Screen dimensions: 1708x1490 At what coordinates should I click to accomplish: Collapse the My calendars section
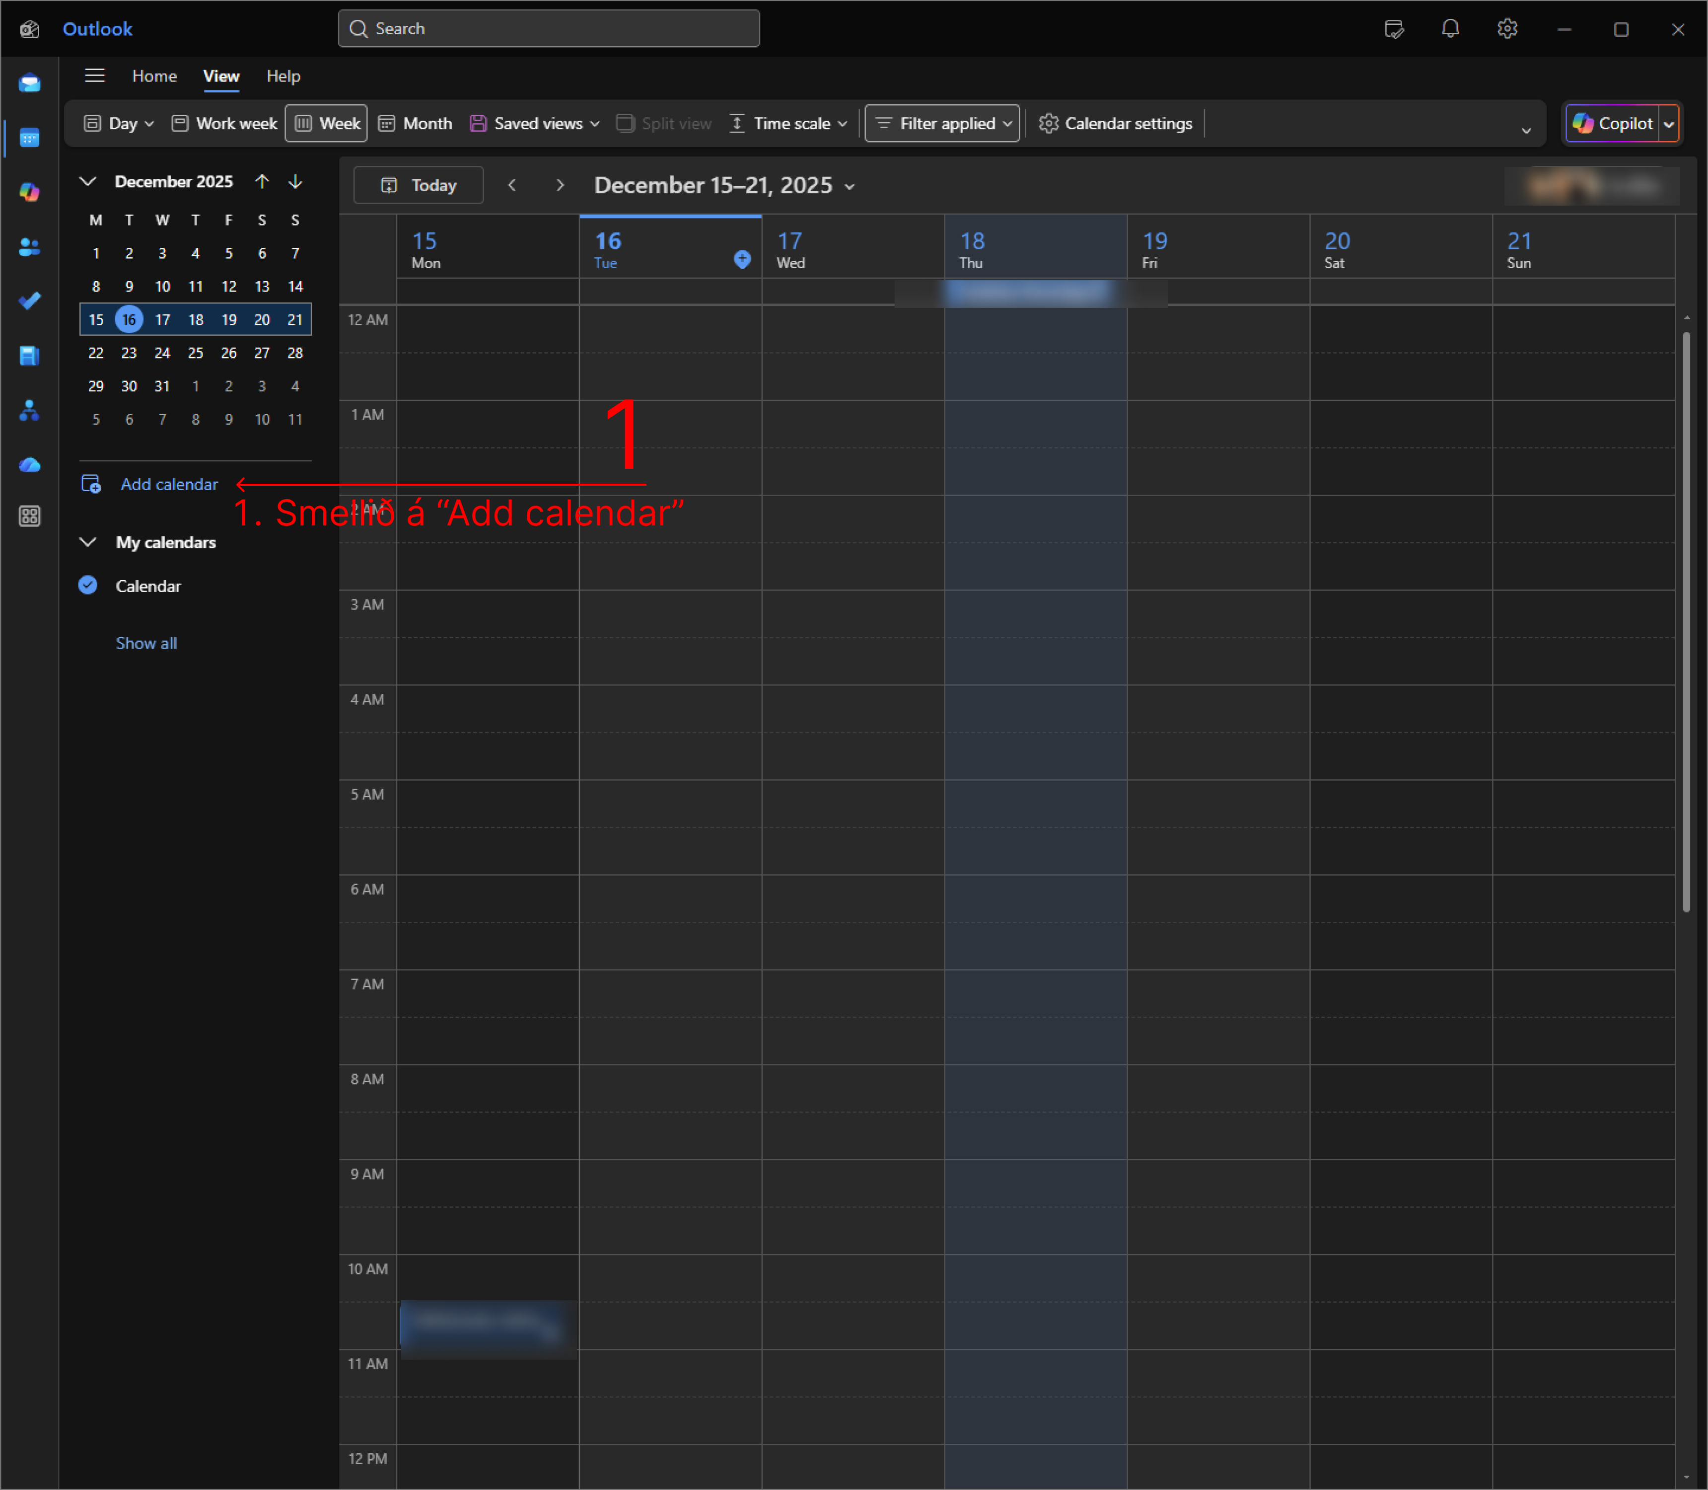(x=88, y=542)
